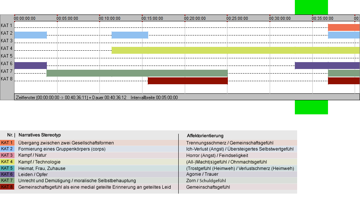
Task: Click the 00:35:00:00 ruler timestamp
Action: [x=323, y=18]
